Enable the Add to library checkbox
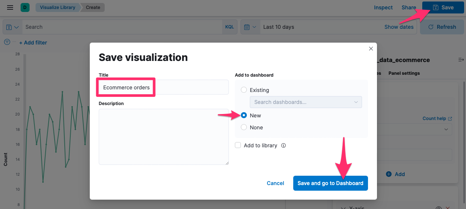466x209 pixels. point(238,145)
